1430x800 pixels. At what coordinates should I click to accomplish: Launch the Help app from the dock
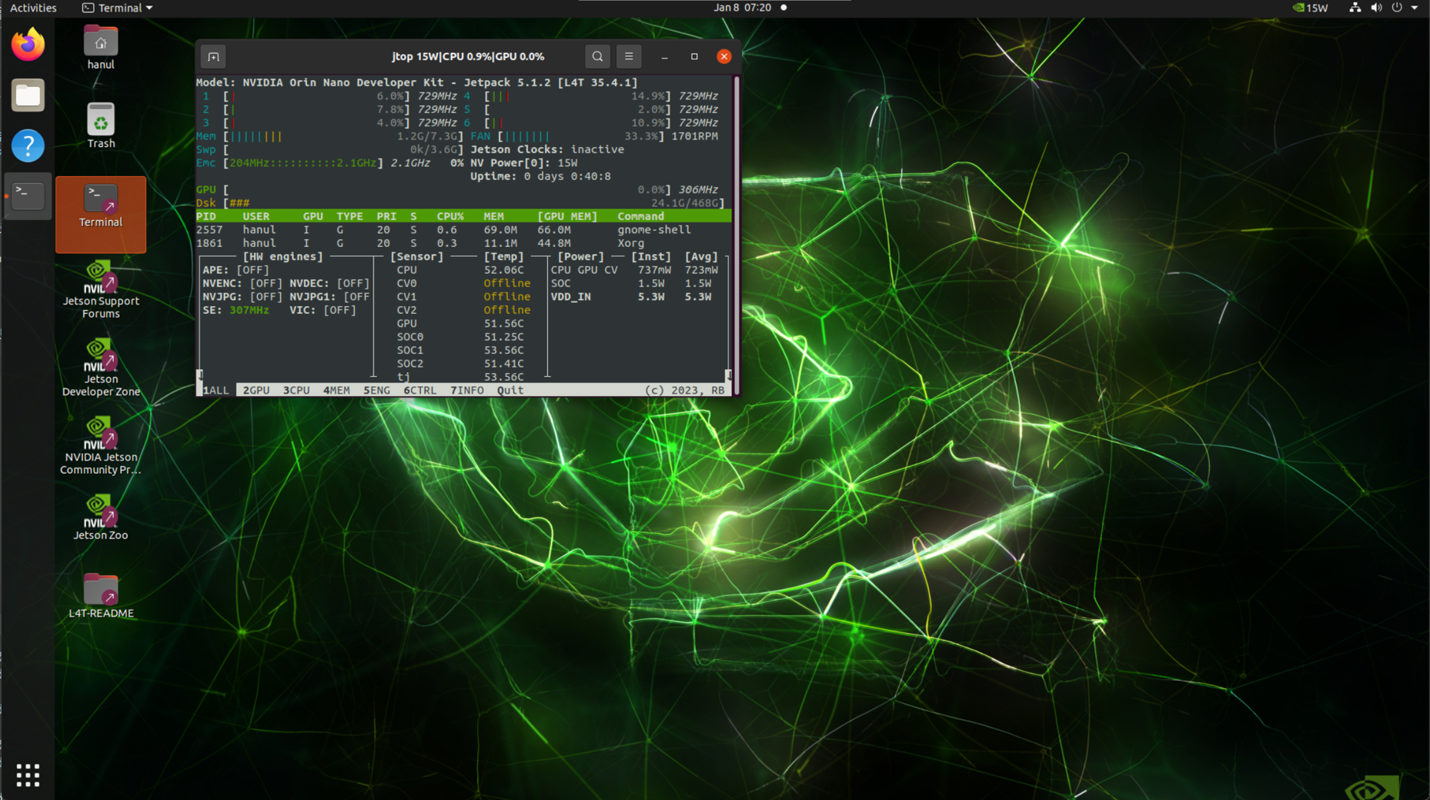[28, 145]
